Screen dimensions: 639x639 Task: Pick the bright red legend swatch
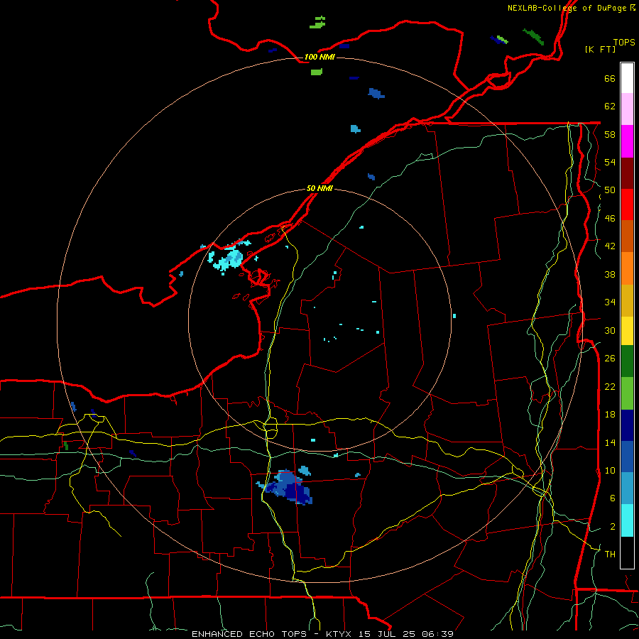[x=627, y=204]
